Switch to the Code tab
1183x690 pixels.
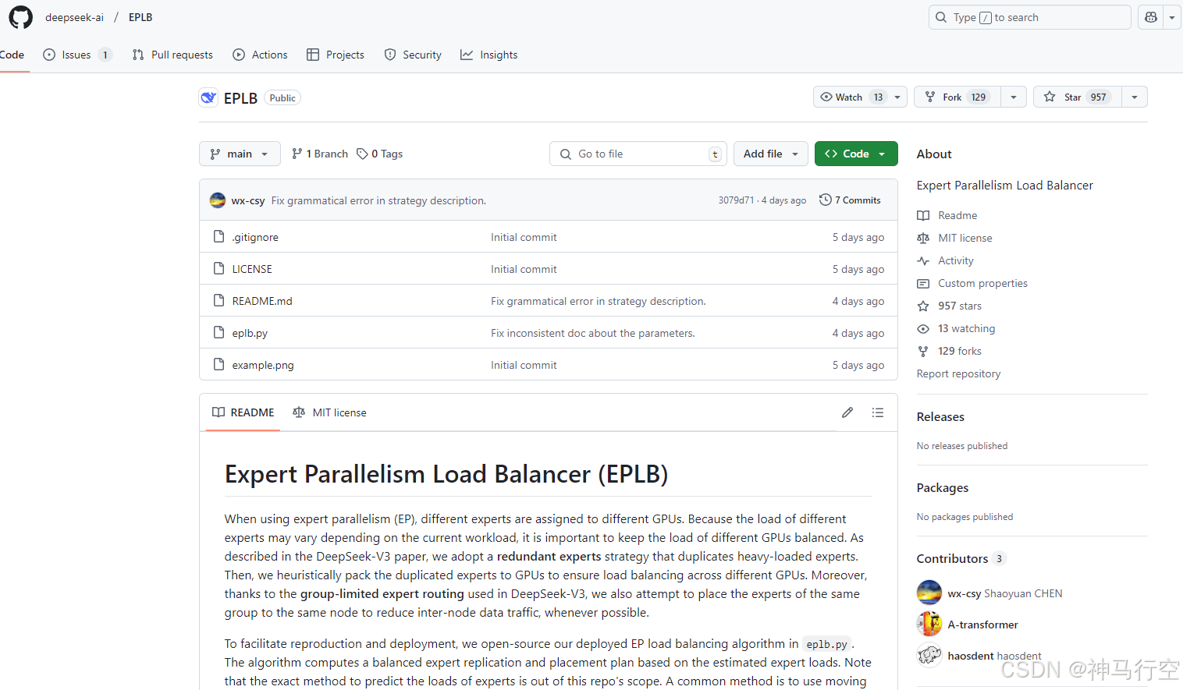pyautogui.click(x=12, y=55)
